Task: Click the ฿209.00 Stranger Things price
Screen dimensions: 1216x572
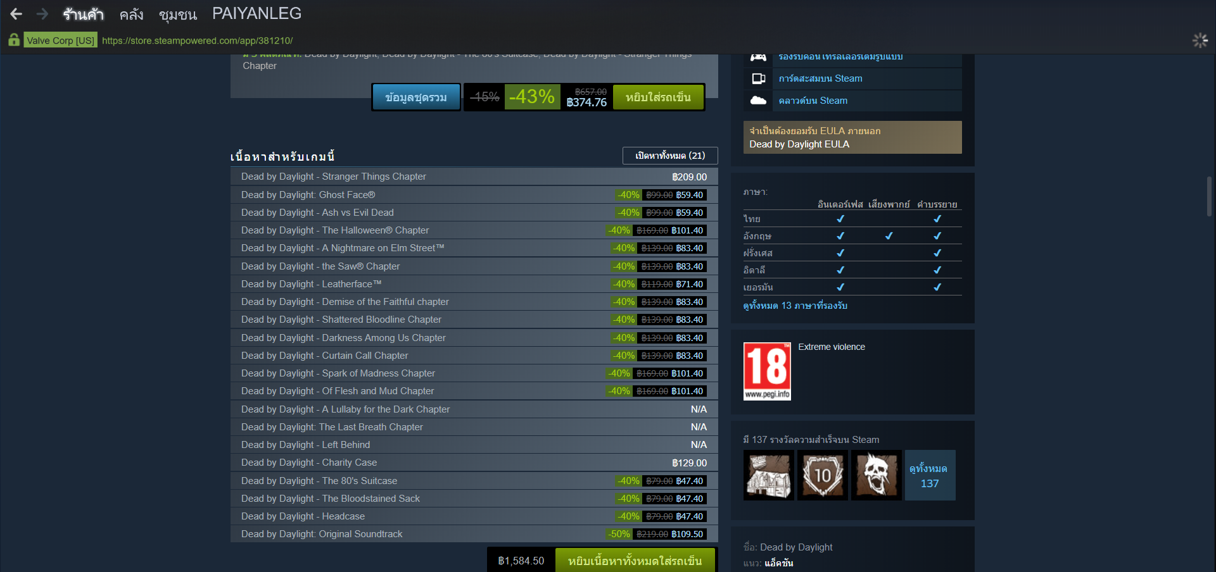Action: coord(689,177)
